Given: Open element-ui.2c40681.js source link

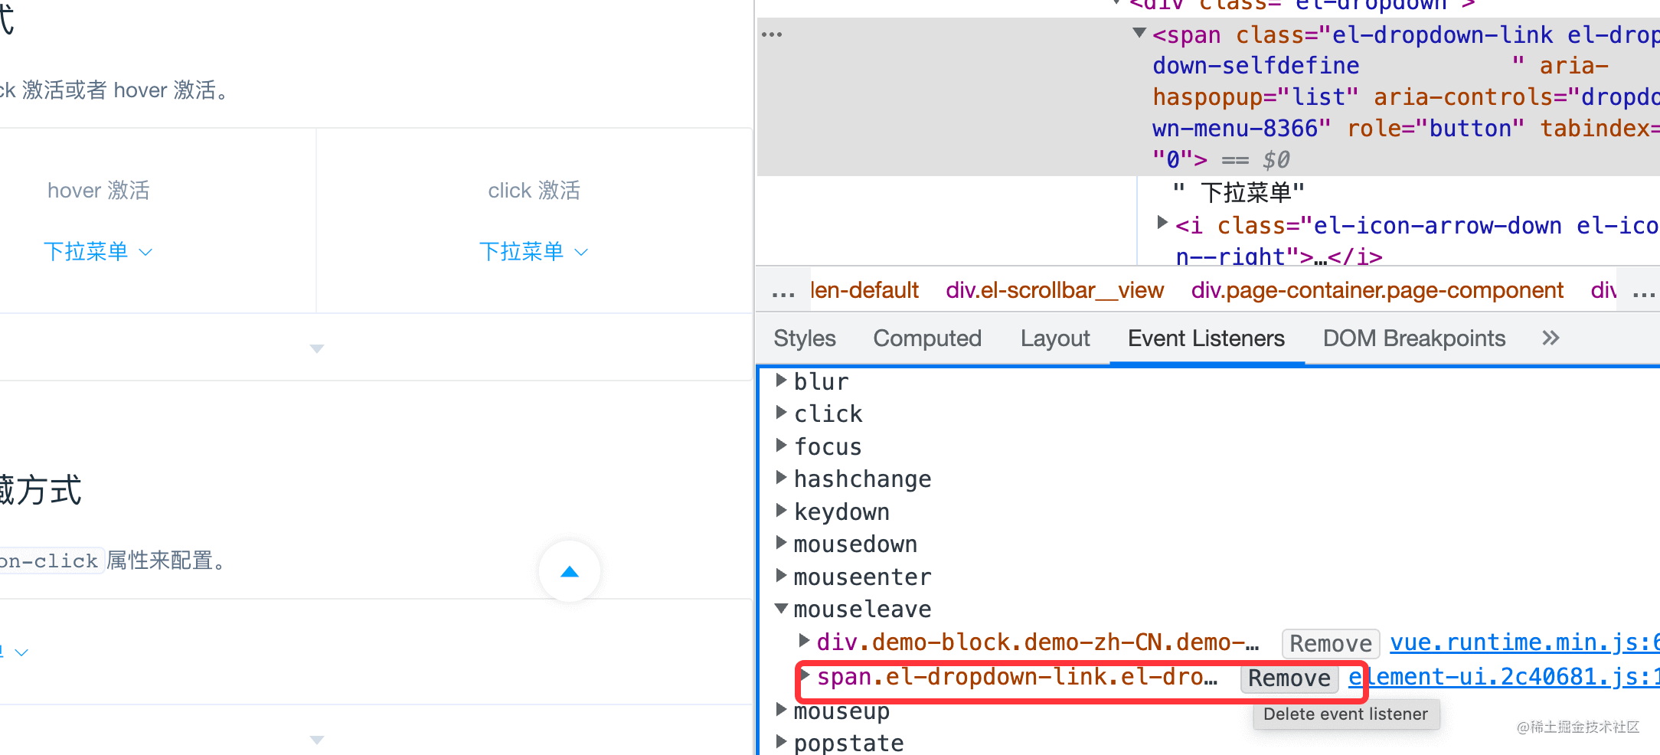Looking at the screenshot, I should (x=1504, y=677).
